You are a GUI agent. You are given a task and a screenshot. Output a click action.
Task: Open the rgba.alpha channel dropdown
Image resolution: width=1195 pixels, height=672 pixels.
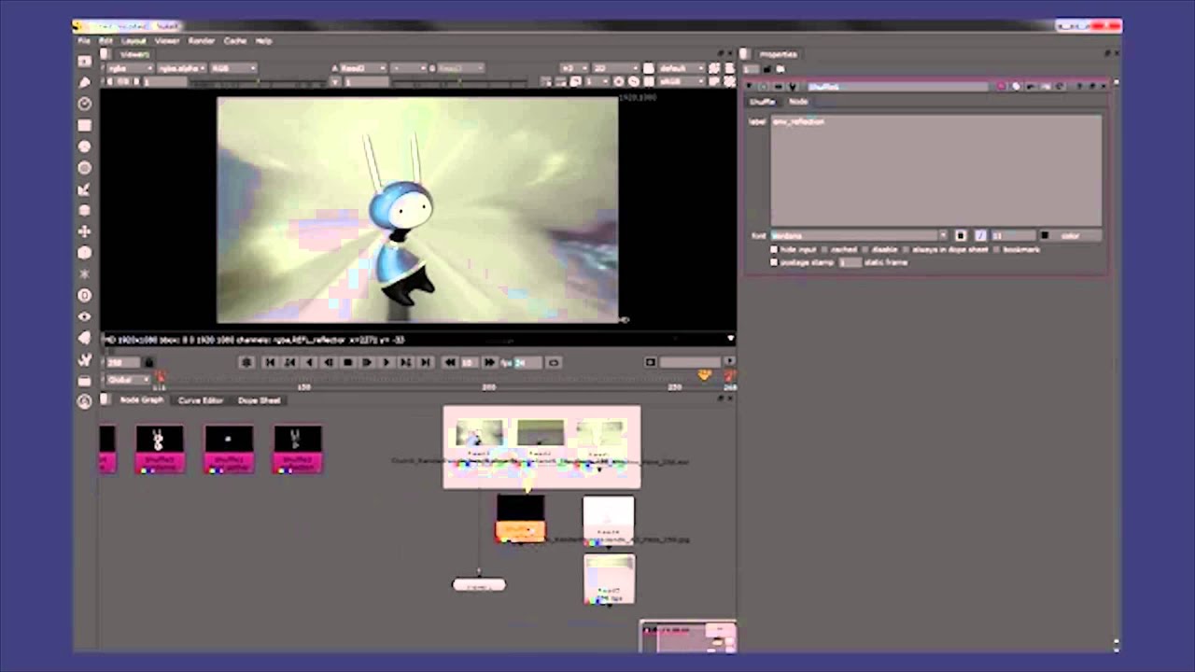point(182,68)
